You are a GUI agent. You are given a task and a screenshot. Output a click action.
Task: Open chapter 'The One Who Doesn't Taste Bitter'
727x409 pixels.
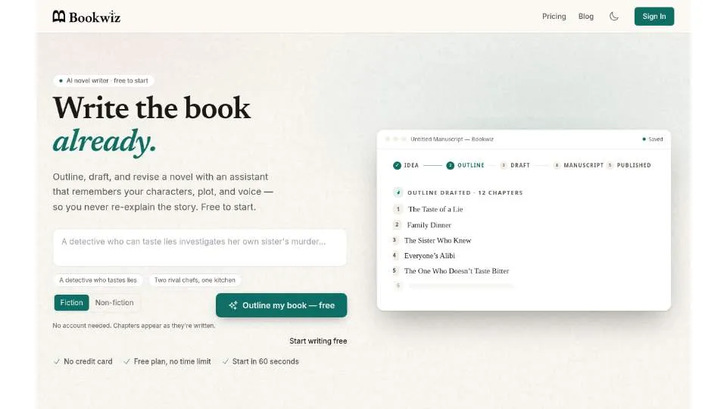[x=457, y=271]
